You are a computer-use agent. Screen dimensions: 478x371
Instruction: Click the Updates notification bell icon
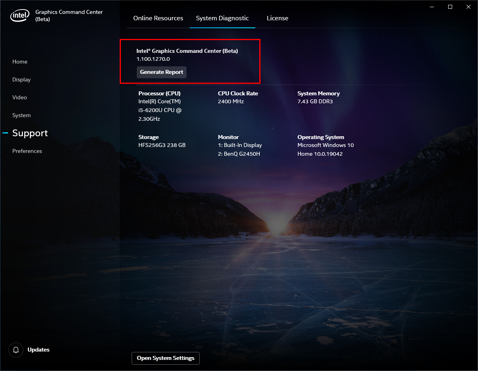(16, 350)
